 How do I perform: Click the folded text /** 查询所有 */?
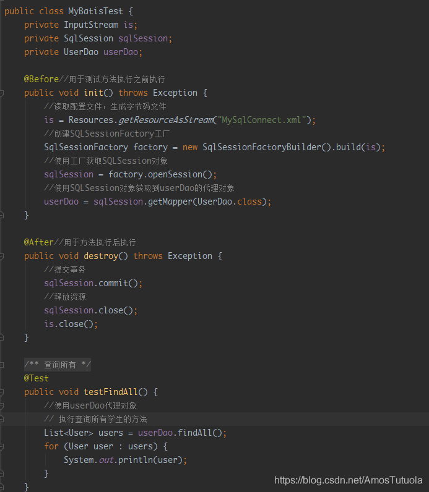coord(58,365)
